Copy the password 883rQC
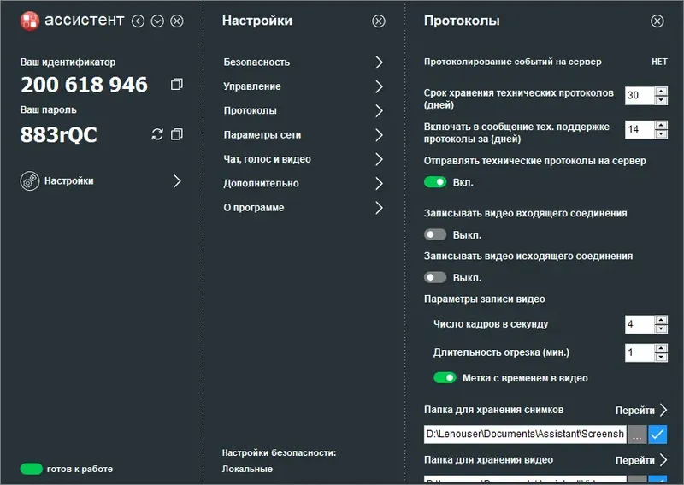The image size is (684, 485). (177, 134)
